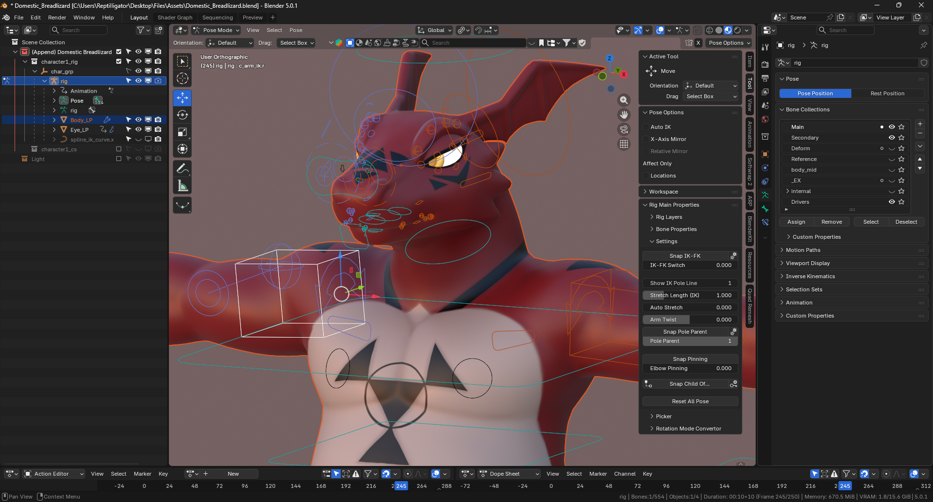This screenshot has width=933, height=502.
Task: Add a new bone collection with plus icon
Action: [x=920, y=124]
